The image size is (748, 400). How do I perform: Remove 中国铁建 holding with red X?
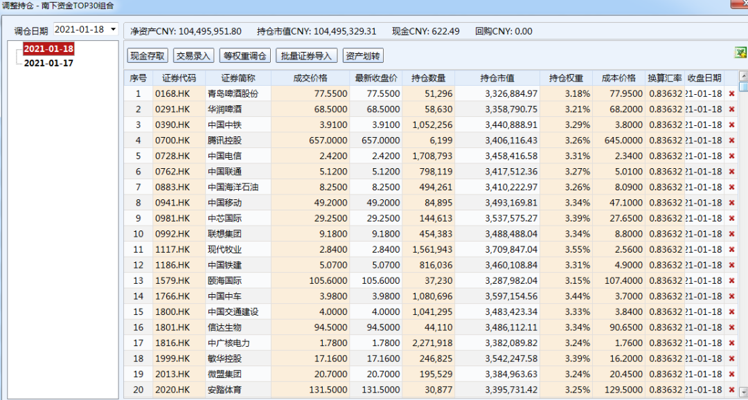(x=731, y=265)
